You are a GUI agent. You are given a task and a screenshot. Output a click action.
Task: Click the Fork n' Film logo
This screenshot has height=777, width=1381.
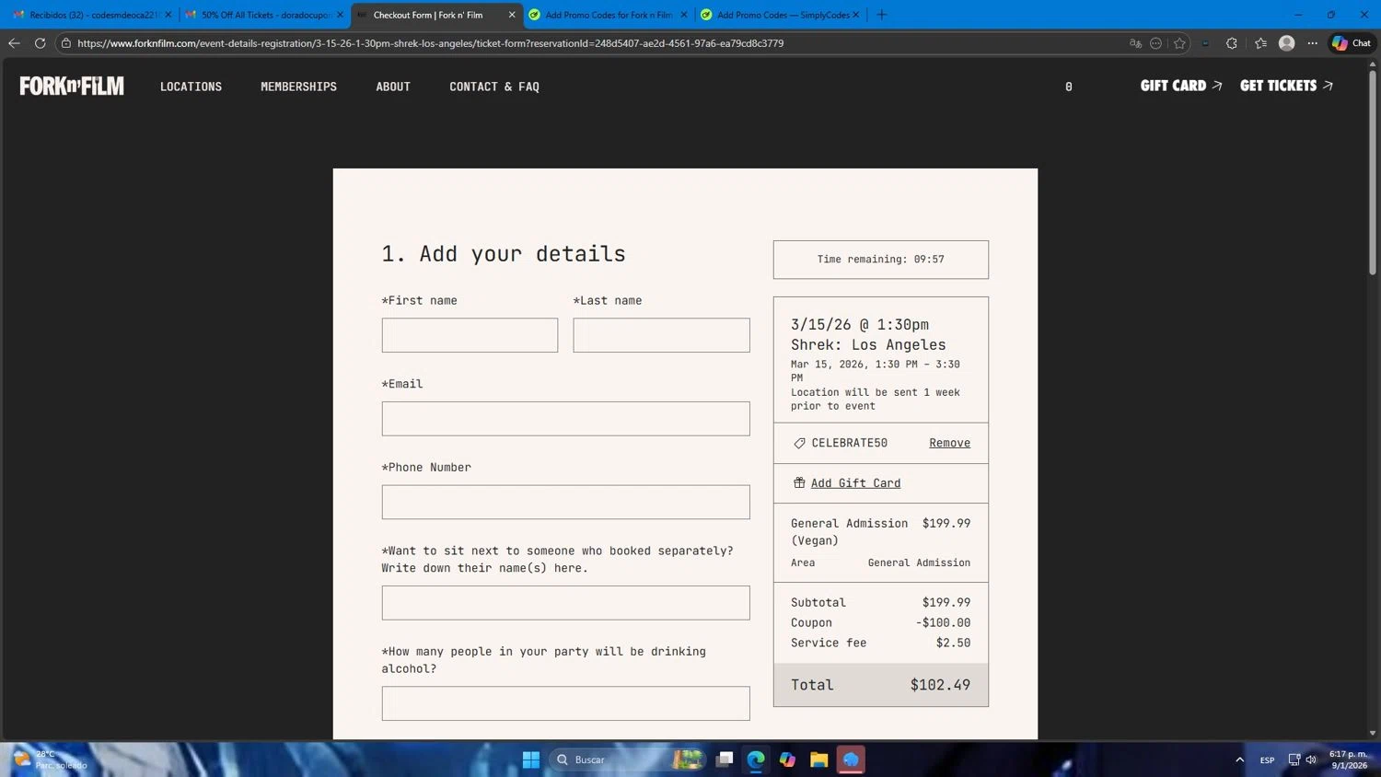pos(72,86)
